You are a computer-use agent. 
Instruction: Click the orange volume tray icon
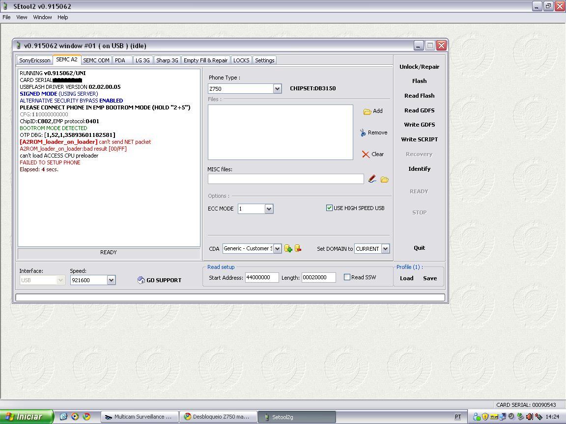click(529, 417)
